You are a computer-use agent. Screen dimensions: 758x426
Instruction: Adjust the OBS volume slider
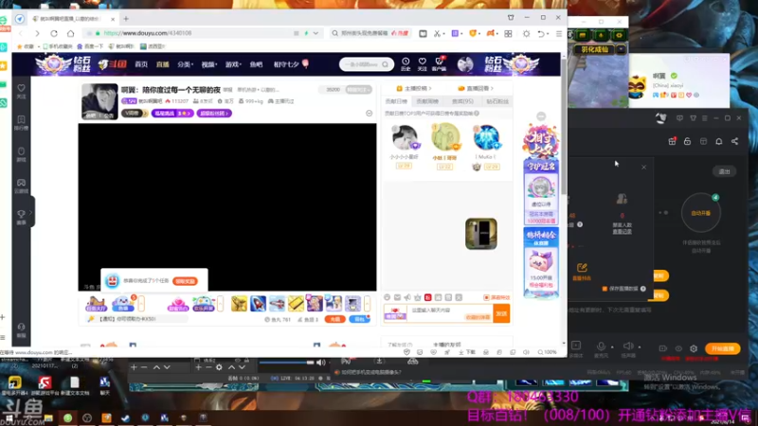pos(286,363)
